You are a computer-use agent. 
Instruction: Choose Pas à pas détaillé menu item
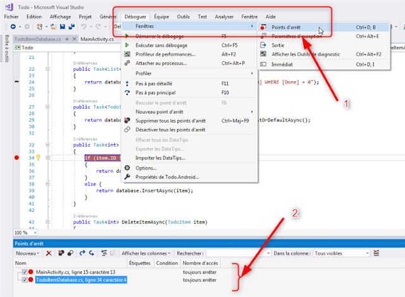[x=190, y=83]
